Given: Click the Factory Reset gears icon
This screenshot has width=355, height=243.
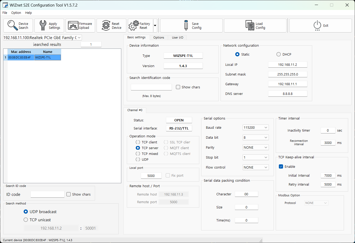Looking at the screenshot, I should pos(134,25).
